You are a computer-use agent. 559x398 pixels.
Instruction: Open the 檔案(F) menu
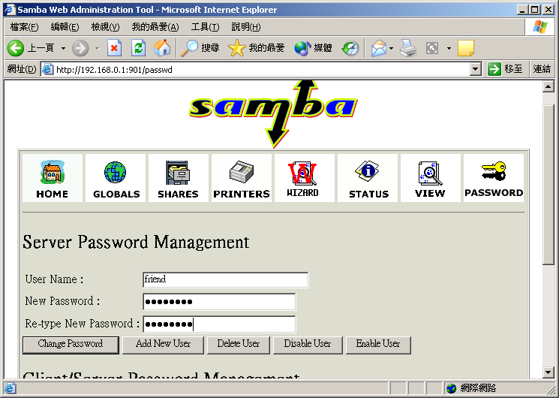tap(23, 27)
